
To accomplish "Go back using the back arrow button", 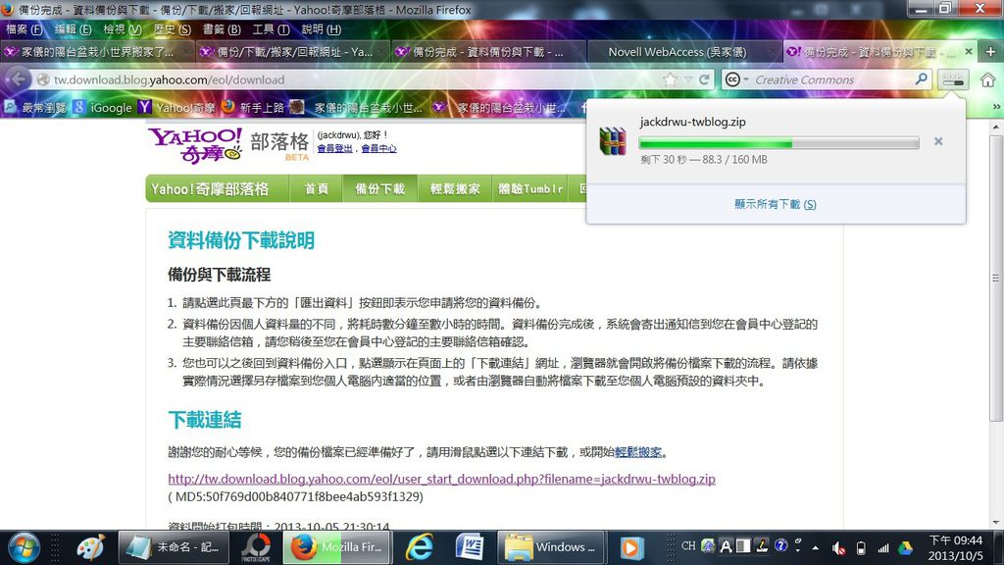I will coord(19,79).
